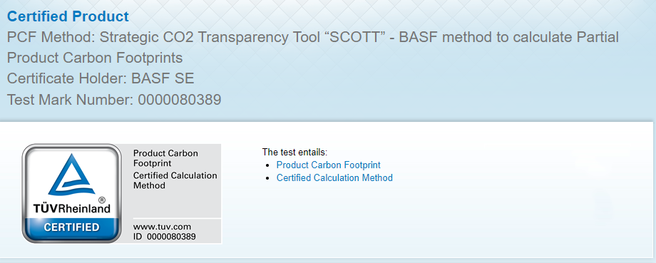Screen dimensions: 656x263
Task: Click the empty grey area of test mark
Action: pos(177,204)
